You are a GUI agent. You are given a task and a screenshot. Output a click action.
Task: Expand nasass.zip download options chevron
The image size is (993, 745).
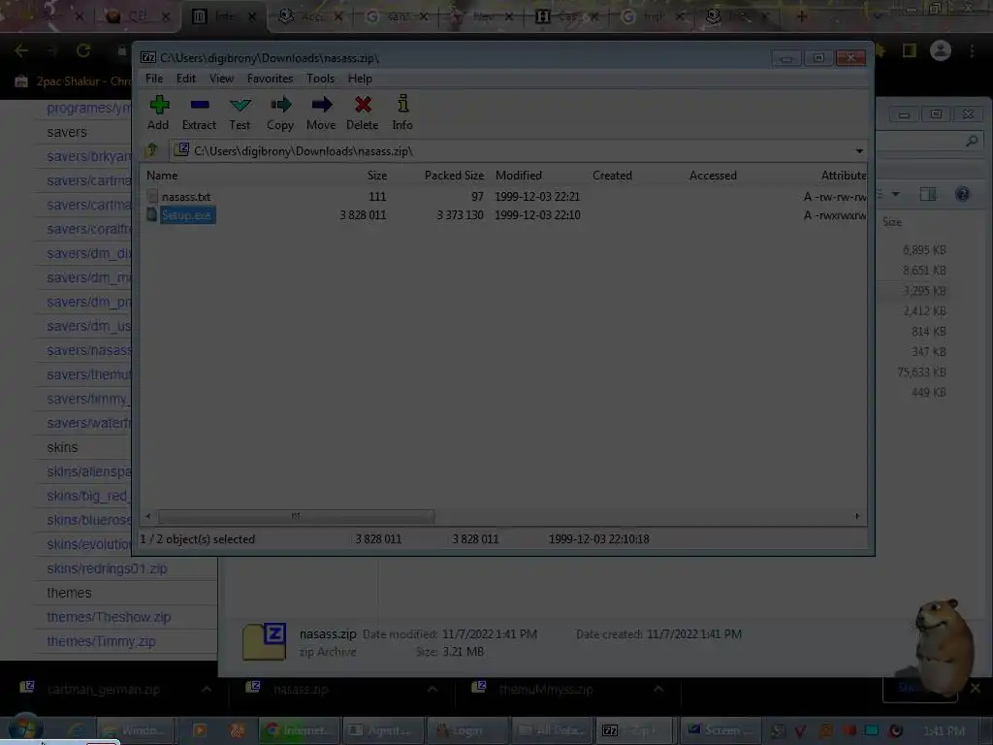click(432, 689)
